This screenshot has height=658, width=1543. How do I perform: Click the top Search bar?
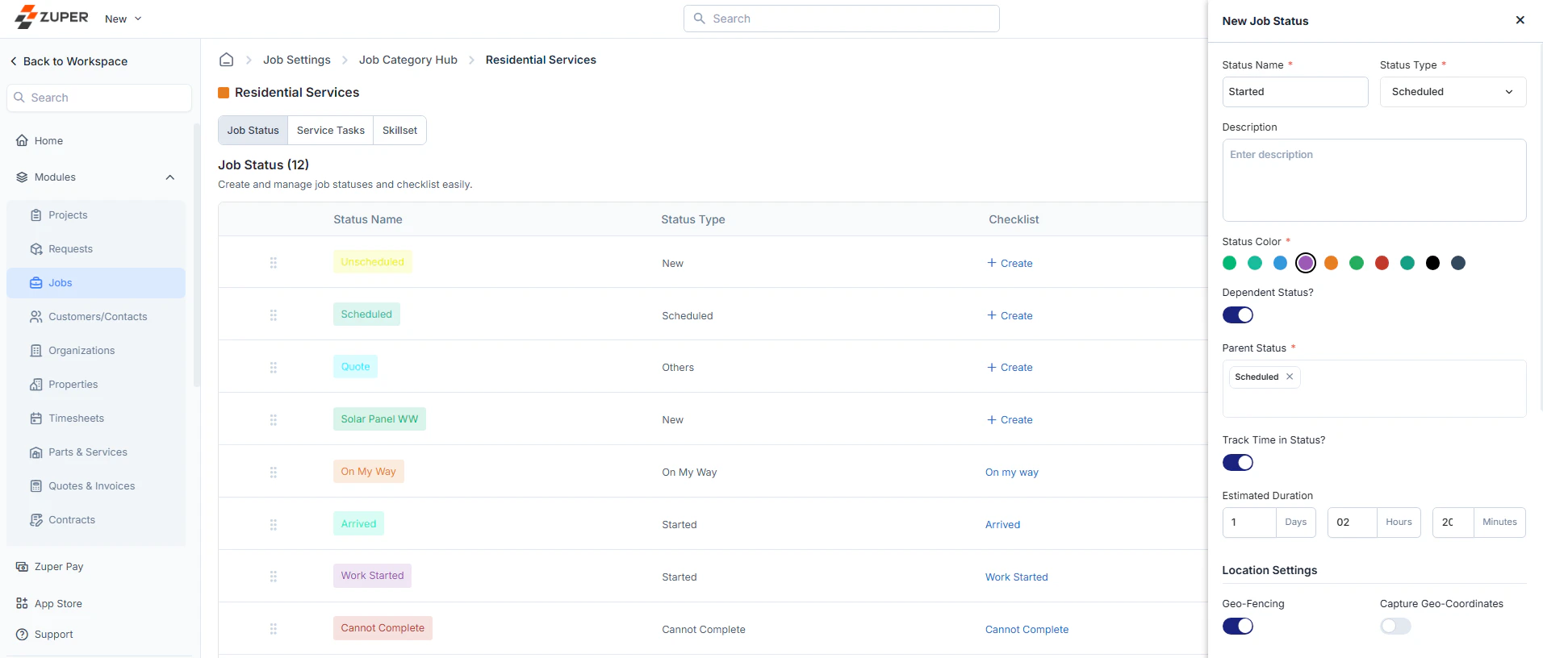point(841,19)
